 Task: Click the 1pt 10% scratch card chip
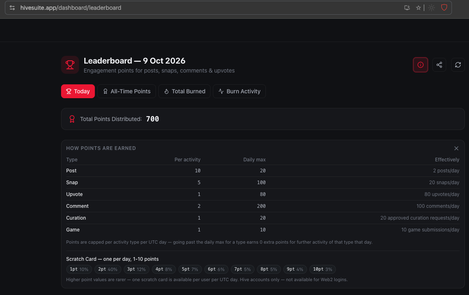click(x=79, y=269)
